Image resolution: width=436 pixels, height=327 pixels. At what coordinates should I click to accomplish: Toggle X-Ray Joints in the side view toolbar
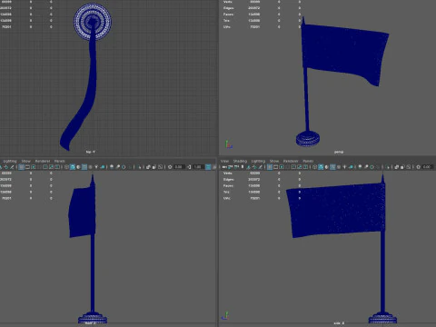(408, 167)
